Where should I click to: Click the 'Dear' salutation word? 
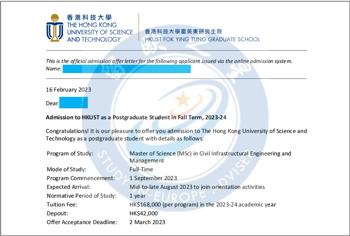pyautogui.click(x=52, y=103)
